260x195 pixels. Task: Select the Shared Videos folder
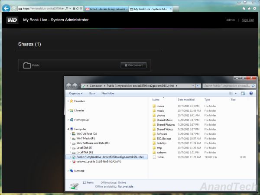[165, 129]
